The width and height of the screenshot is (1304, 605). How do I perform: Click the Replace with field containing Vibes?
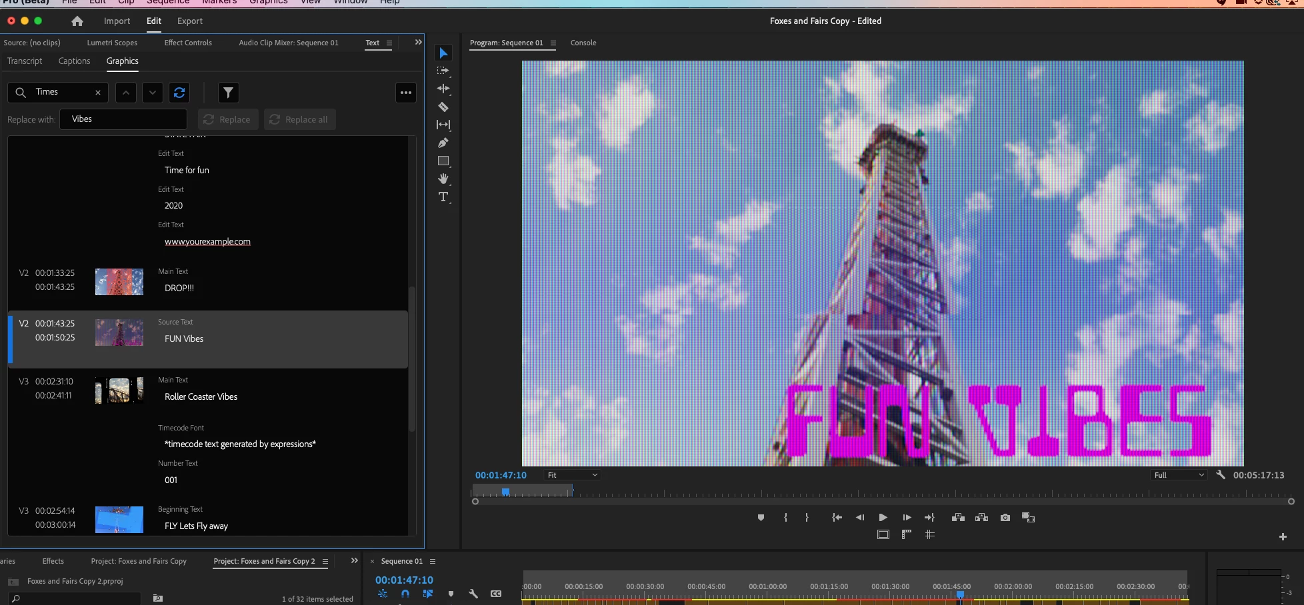[x=123, y=119]
